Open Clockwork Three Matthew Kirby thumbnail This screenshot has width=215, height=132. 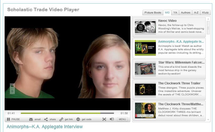tap(145, 110)
